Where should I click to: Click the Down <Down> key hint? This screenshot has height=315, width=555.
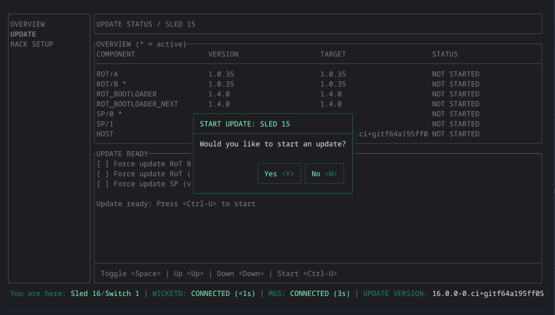[240, 274]
